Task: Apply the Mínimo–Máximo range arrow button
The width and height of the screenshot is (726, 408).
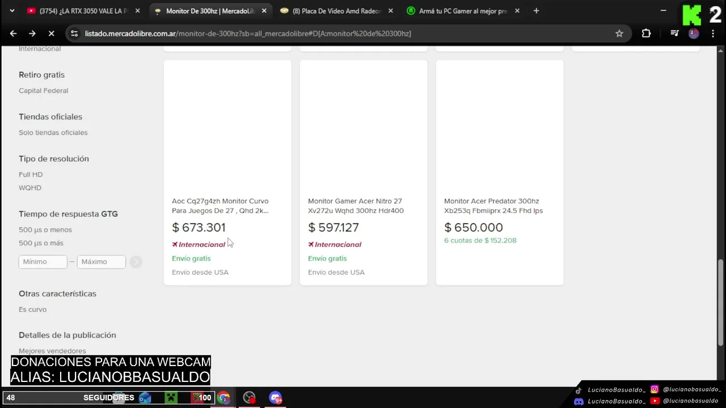Action: (136, 262)
